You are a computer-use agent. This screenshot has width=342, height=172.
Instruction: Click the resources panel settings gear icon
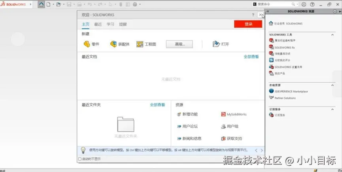point(335,11)
